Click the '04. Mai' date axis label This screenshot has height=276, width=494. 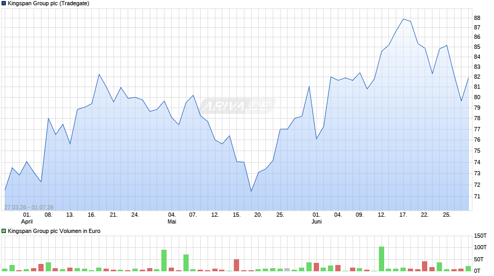pyautogui.click(x=172, y=218)
